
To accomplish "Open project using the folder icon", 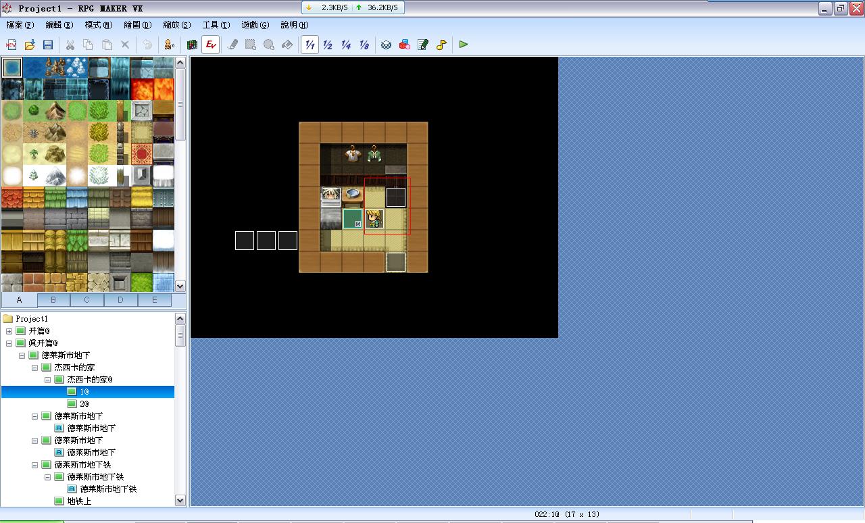I will [30, 45].
